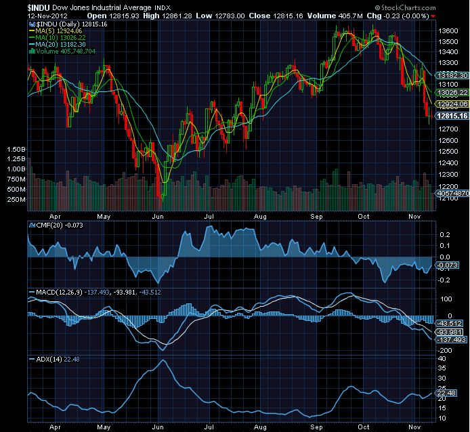Click the bold '12815.16' last price tag
Viewport: 470px width, 432px height.
click(452, 116)
